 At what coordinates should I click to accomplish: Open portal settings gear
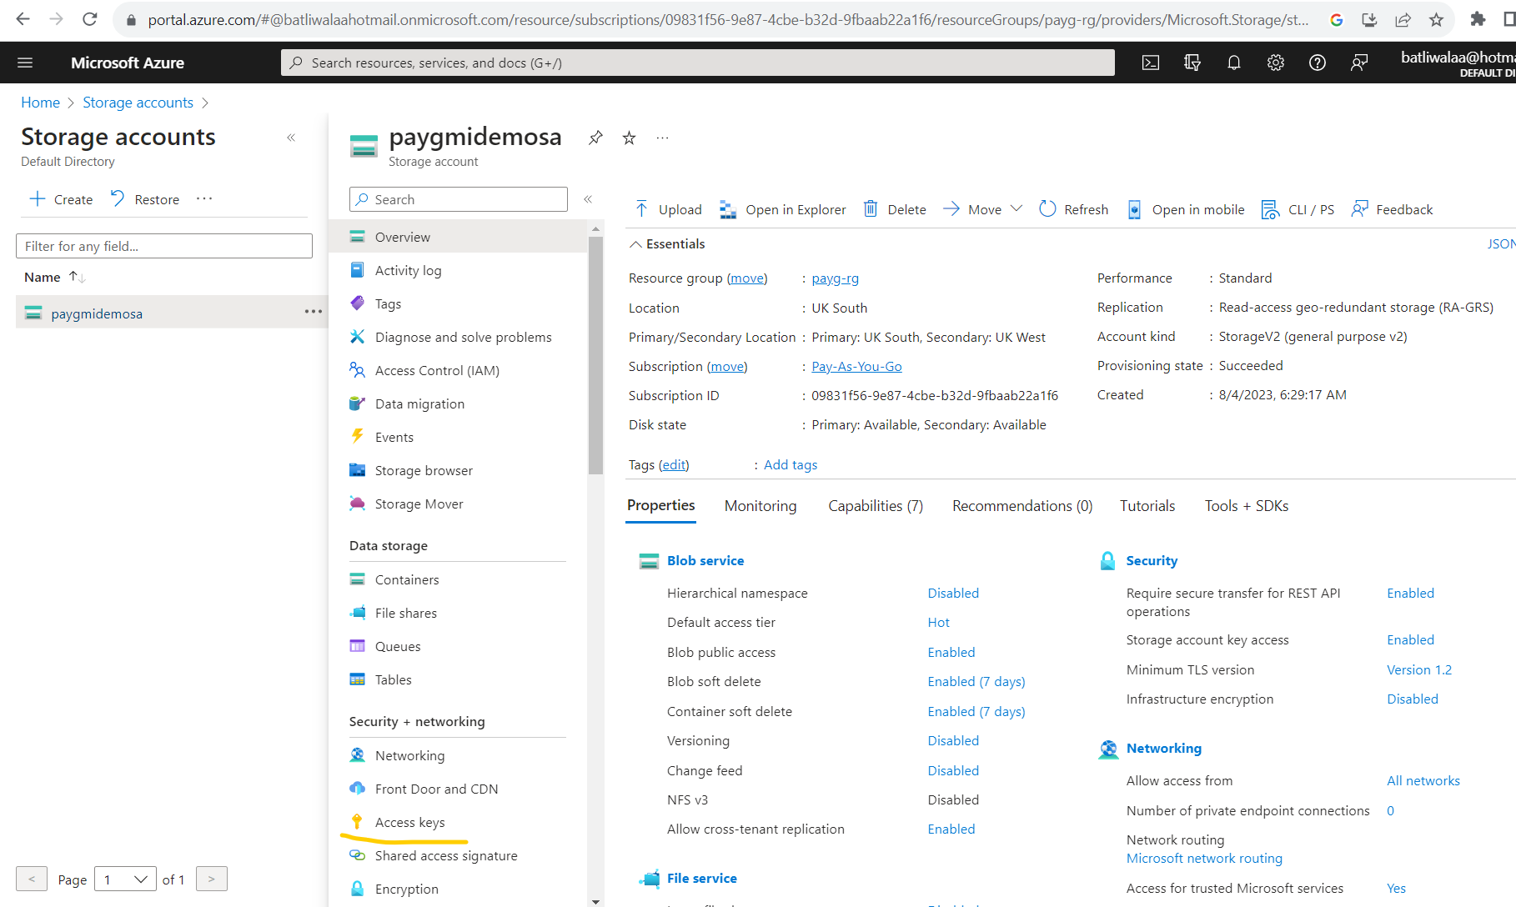(x=1275, y=63)
